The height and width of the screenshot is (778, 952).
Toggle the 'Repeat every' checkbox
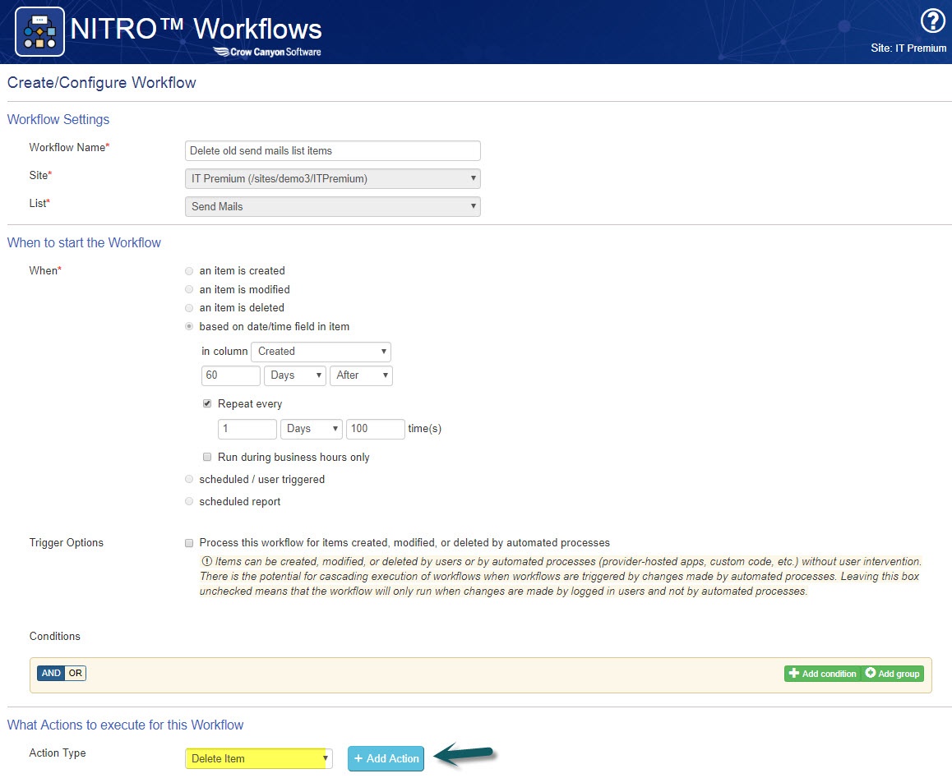(x=207, y=404)
